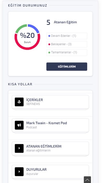This screenshot has height=183, width=103.
Task: Select the Bekleyenler - (3) item
Action: 67,44
